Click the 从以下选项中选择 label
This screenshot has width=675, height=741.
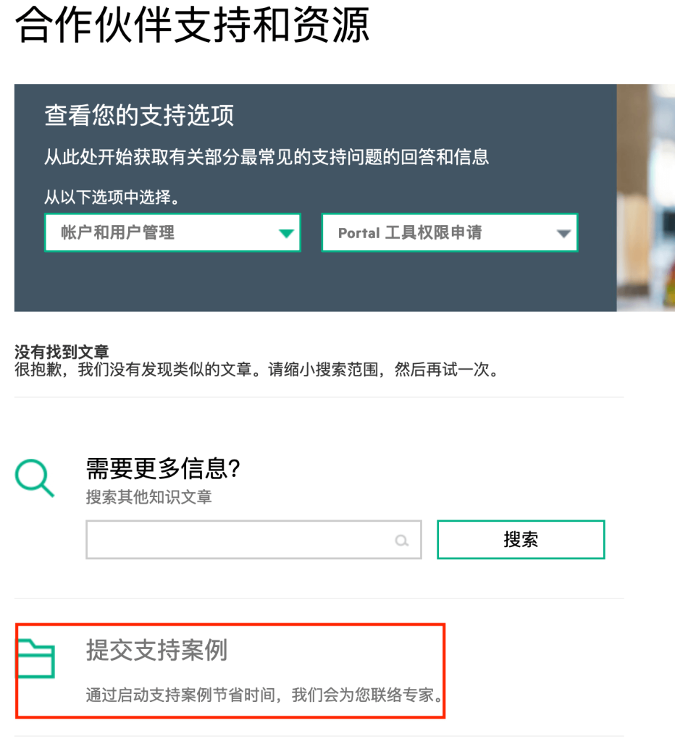click(112, 197)
